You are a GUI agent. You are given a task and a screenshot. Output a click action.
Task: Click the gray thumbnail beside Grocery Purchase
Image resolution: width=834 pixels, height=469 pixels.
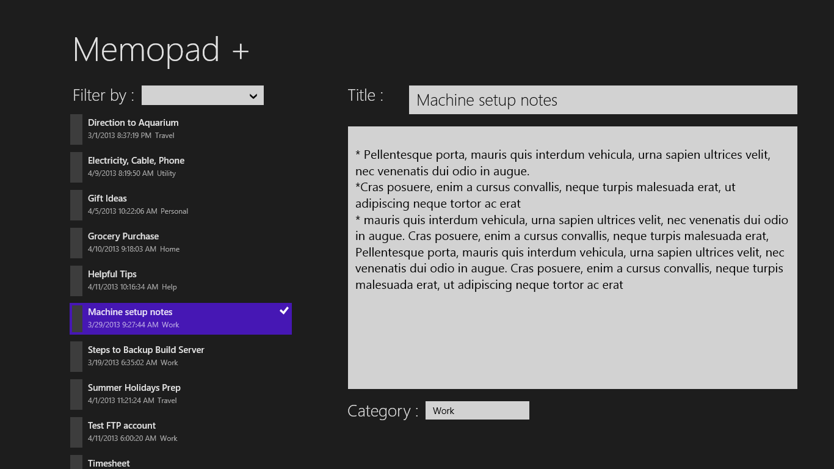pos(76,243)
